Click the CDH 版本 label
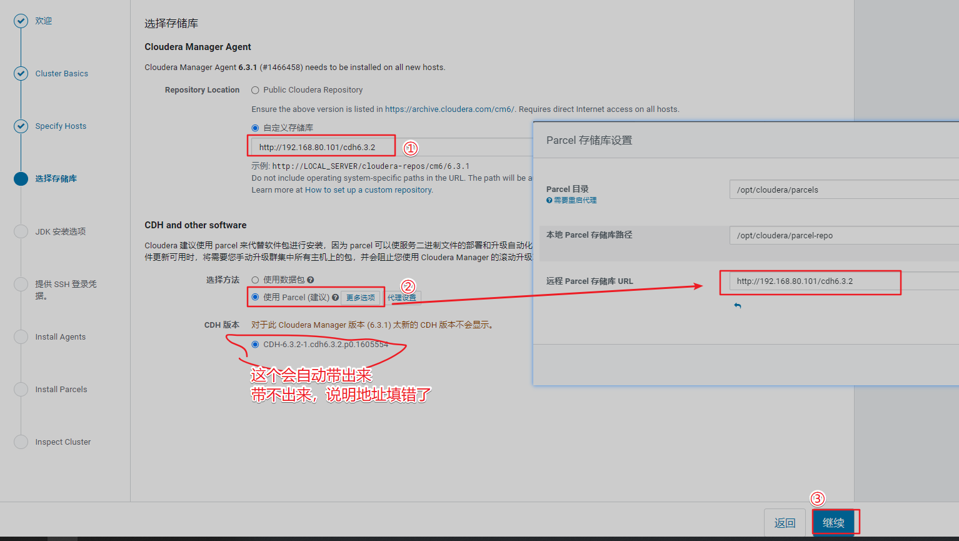 pos(222,325)
